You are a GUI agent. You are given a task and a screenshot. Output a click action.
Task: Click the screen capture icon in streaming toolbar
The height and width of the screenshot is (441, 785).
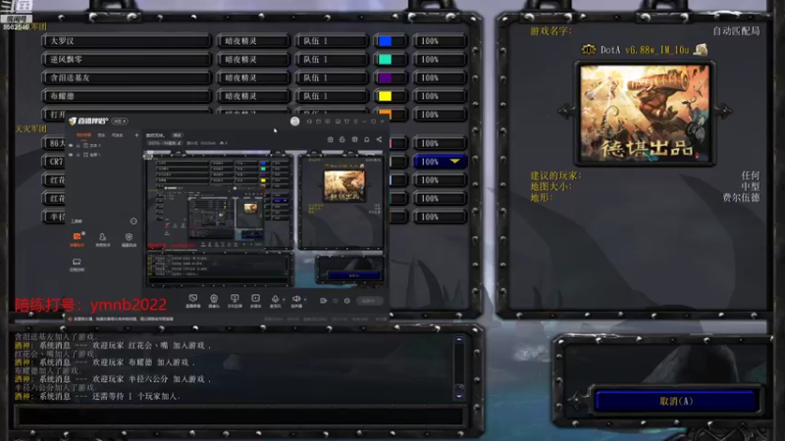click(193, 299)
